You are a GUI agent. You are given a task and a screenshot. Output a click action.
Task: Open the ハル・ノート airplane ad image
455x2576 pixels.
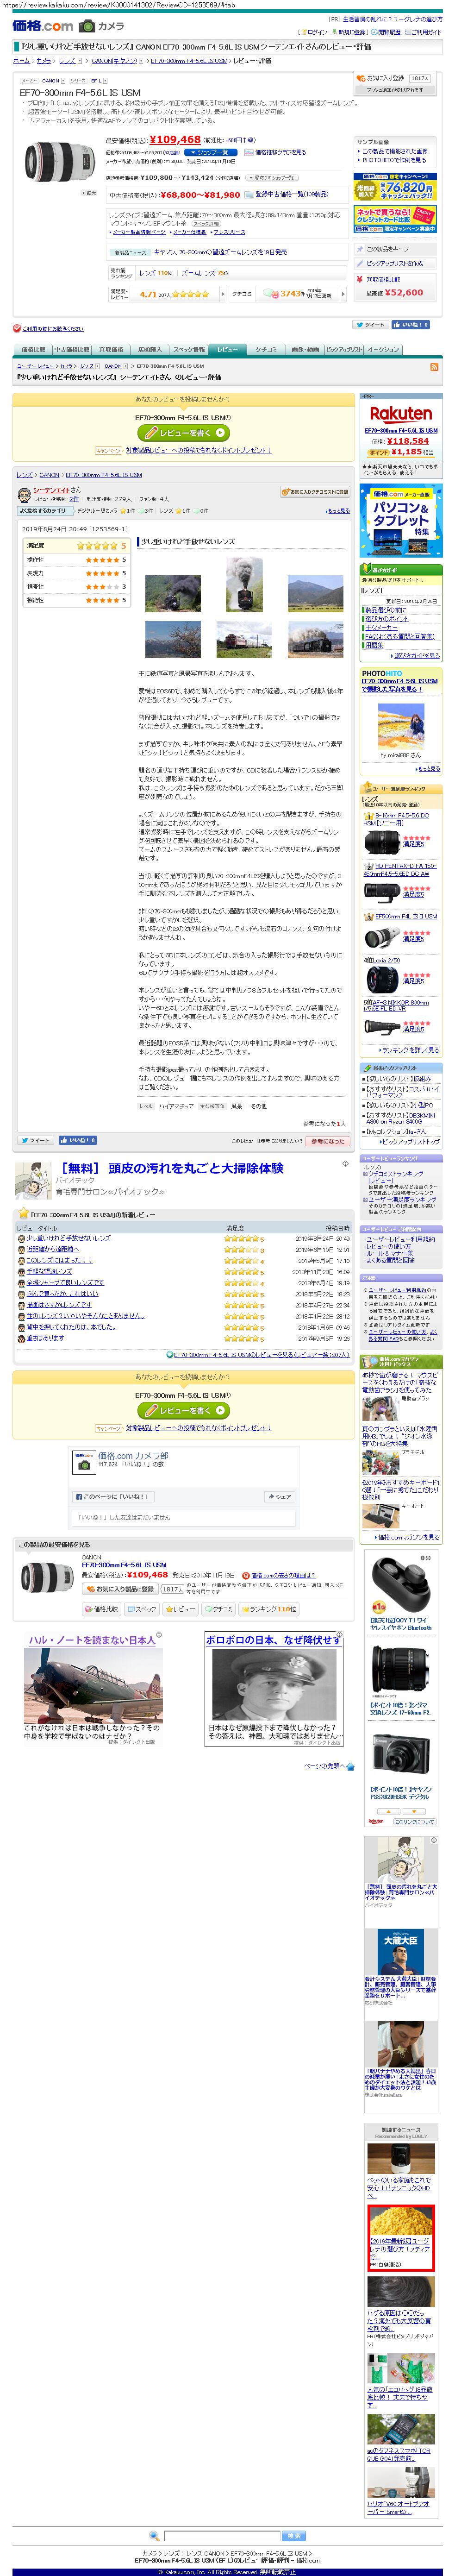tap(93, 1685)
